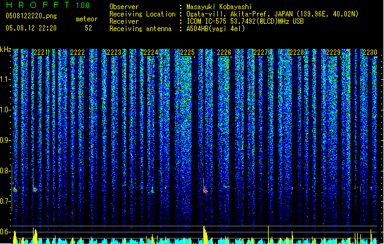Click the 2230 time marker
The height and width of the screenshot is (244, 384).
coord(370,52)
